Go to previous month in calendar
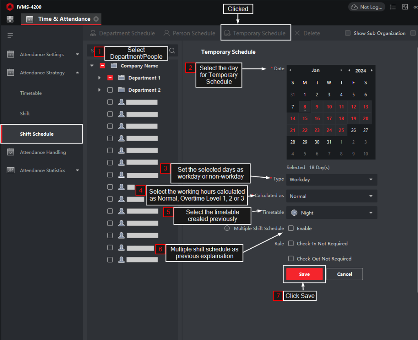This screenshot has height=340, width=418. [x=290, y=70]
